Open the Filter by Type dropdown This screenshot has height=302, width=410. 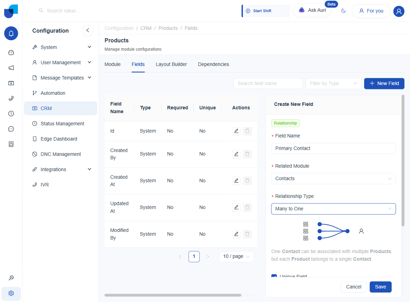click(x=333, y=83)
